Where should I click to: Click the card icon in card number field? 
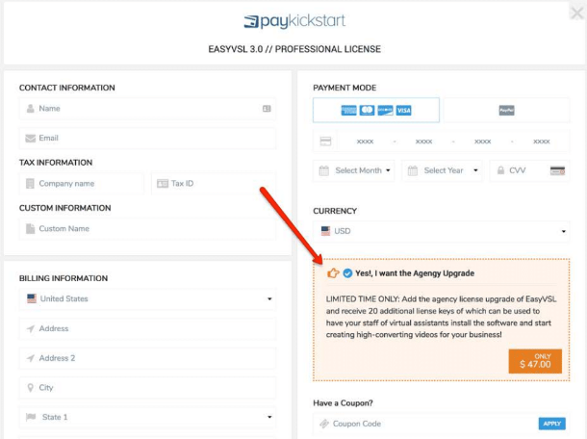click(325, 142)
